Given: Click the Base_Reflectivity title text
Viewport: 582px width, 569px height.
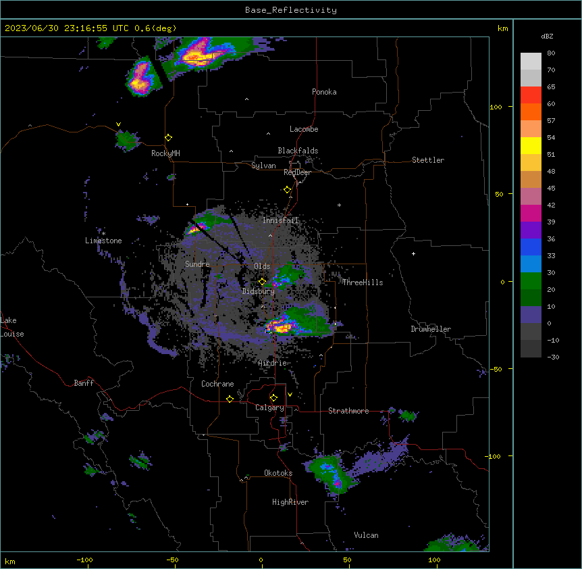Looking at the screenshot, I should [290, 10].
